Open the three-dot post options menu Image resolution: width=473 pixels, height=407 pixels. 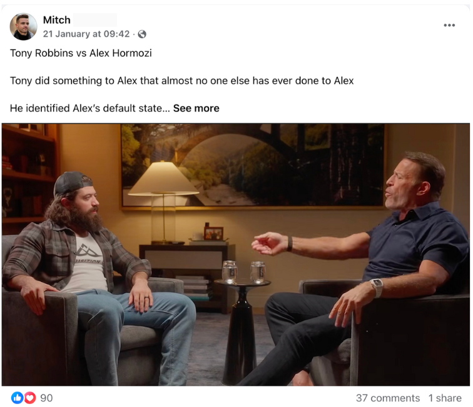(449, 26)
